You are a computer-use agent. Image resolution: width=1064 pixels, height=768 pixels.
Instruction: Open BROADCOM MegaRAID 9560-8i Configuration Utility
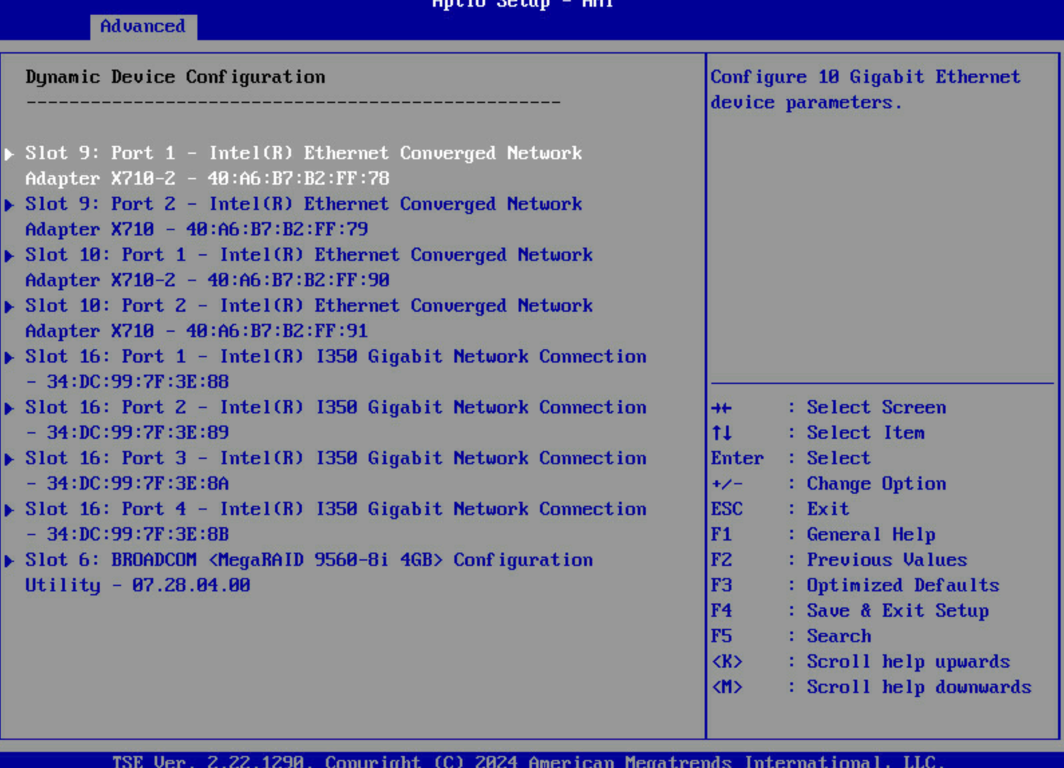tap(309, 573)
